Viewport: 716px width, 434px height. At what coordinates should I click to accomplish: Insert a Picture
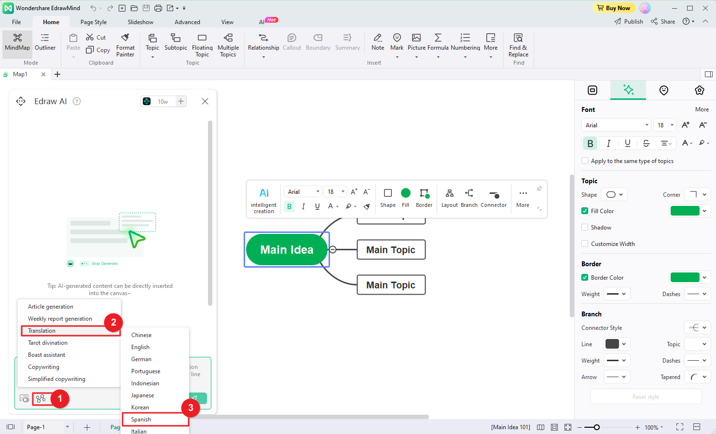pyautogui.click(x=416, y=45)
